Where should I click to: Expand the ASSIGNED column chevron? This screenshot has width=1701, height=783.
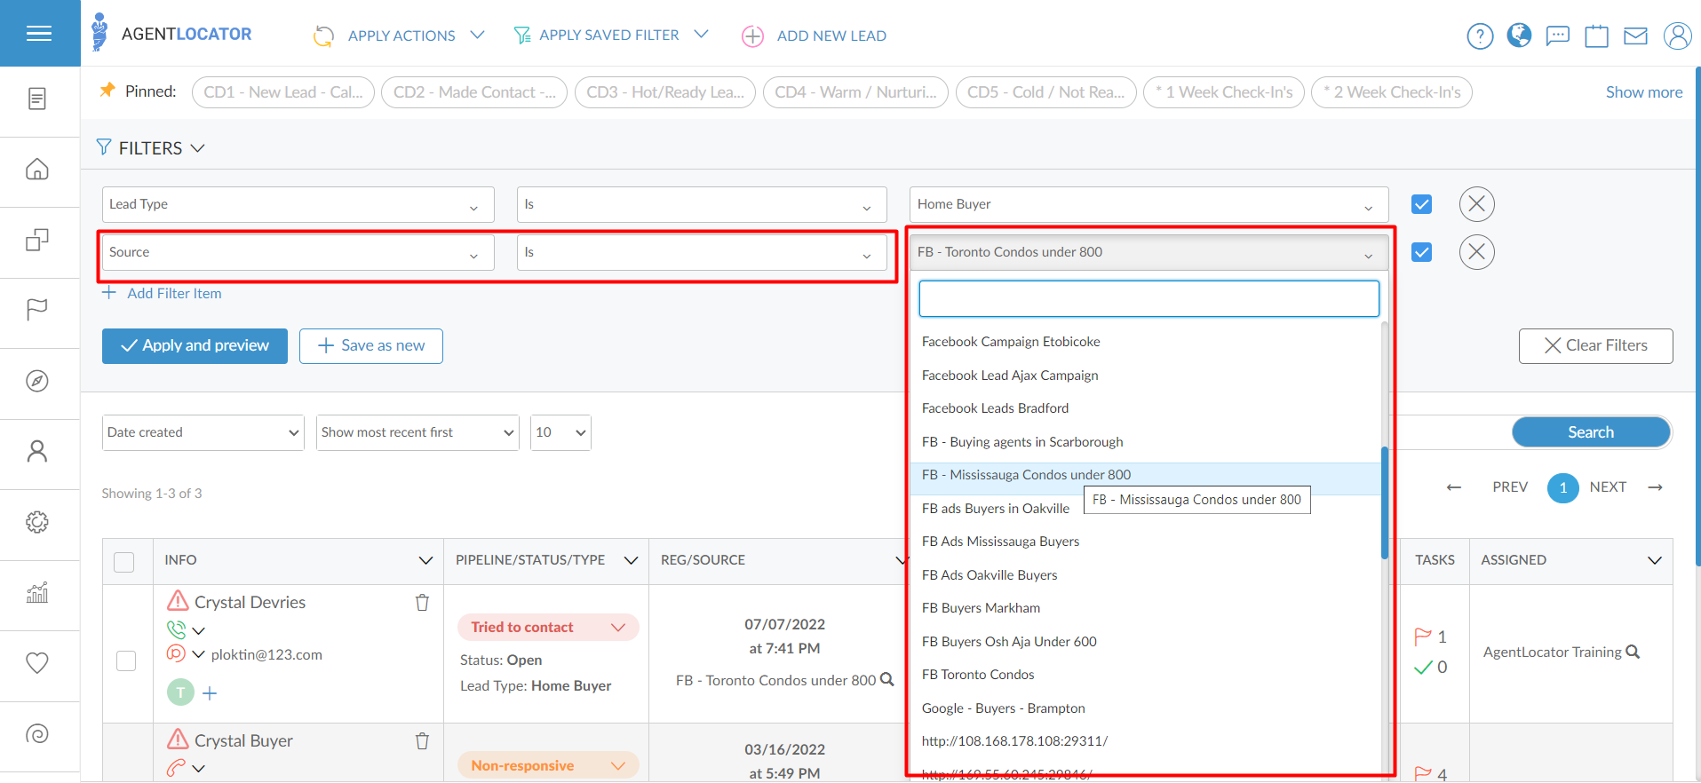(1655, 560)
